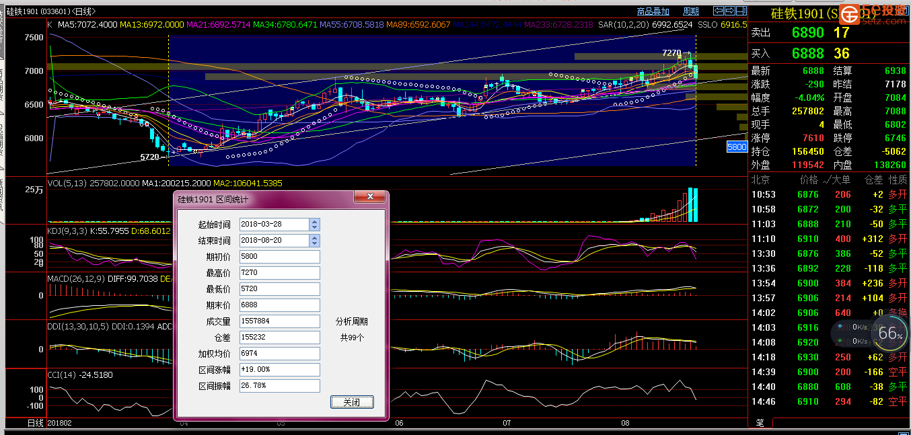
Task: Click the 北京 time column header
Action: [761, 180]
